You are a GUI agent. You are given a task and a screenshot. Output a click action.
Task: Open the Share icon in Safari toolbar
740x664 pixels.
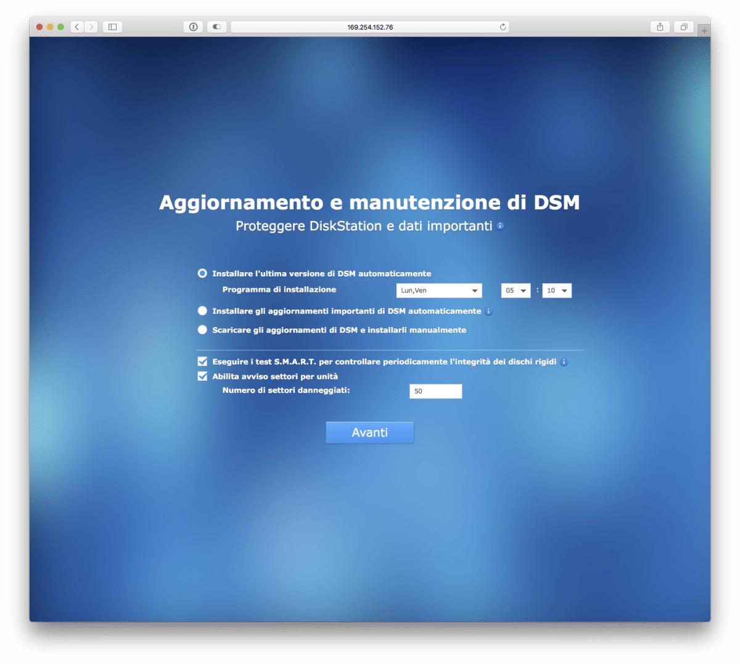click(x=660, y=27)
